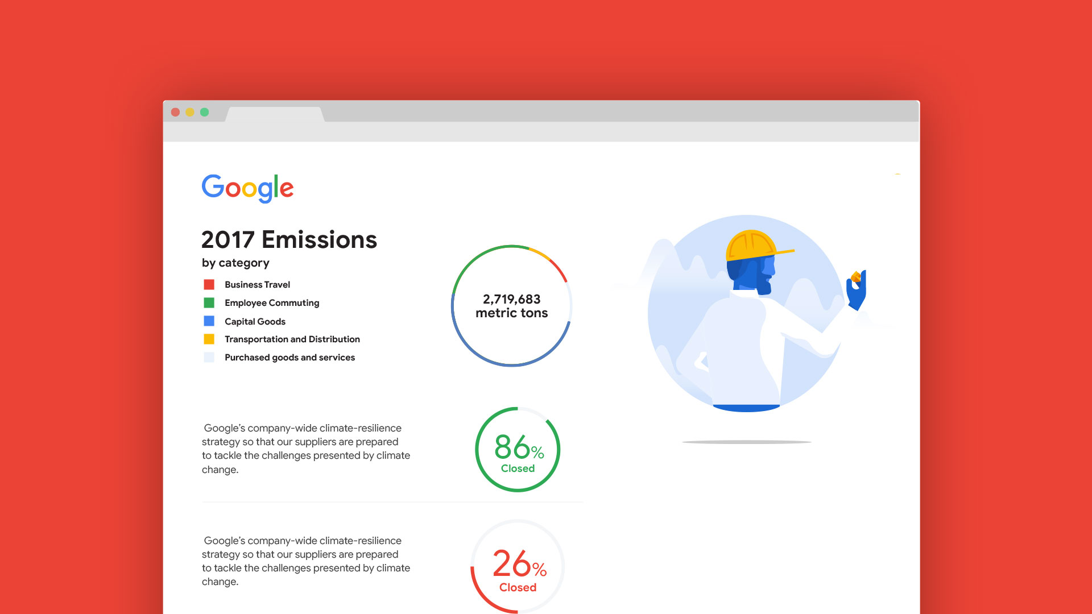Click the yellow Transportation and Distribution swatch
The height and width of the screenshot is (614, 1092).
[209, 339]
